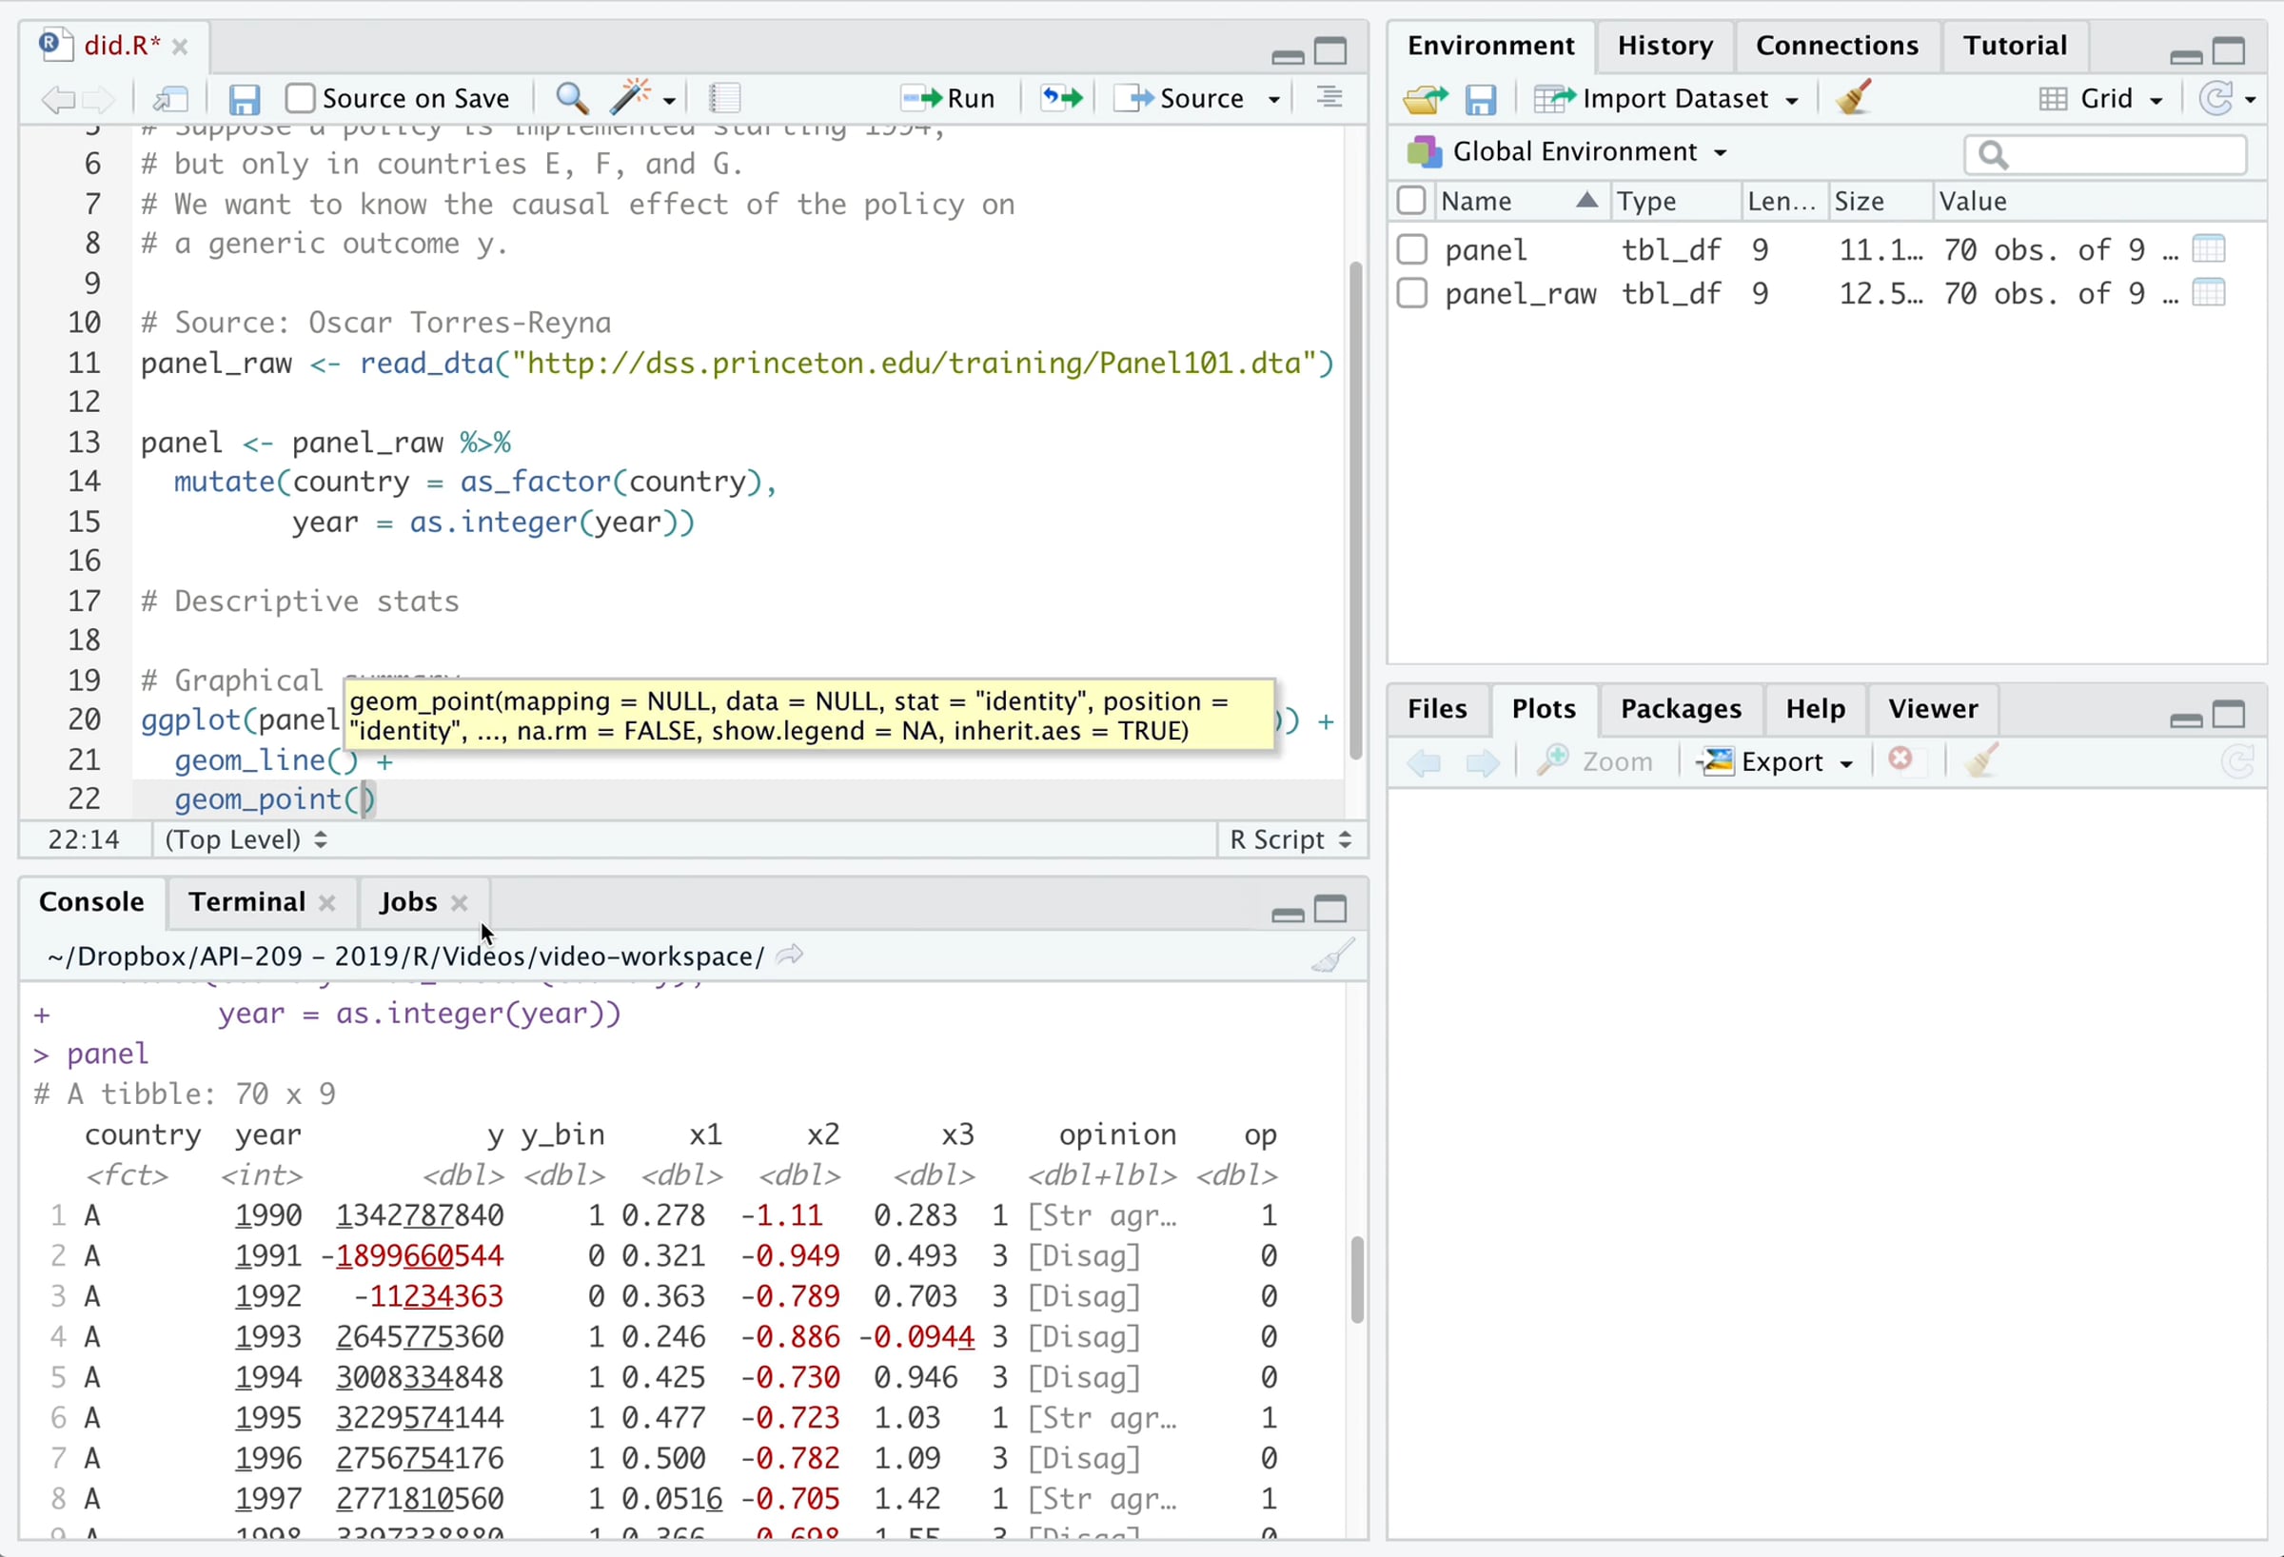2284x1557 pixels.
Task: View panel_raw data table grid icon
Action: pyautogui.click(x=2208, y=293)
